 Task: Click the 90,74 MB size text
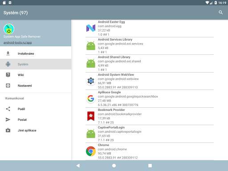click(x=105, y=154)
